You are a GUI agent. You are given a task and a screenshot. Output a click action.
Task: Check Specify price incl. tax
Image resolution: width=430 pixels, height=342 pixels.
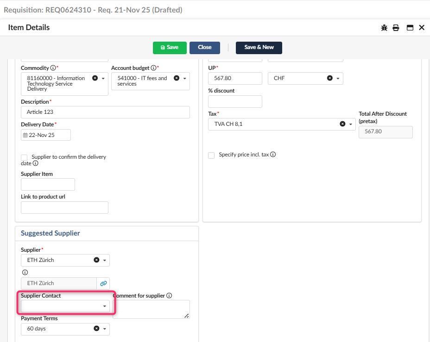211,155
